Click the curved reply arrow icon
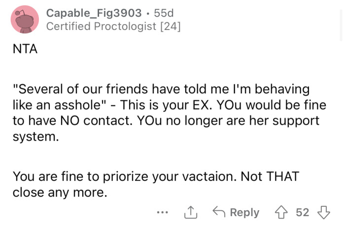The height and width of the screenshot is (227, 345). tap(218, 212)
